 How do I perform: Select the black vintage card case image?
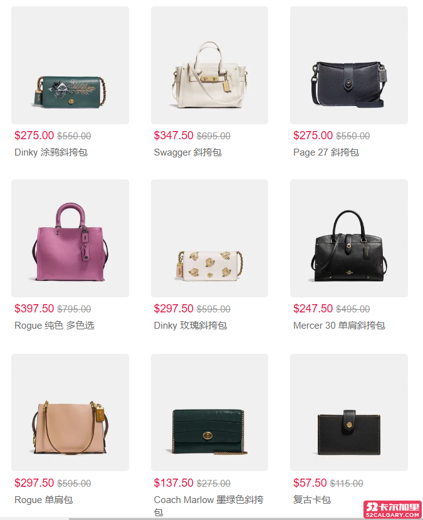click(349, 412)
